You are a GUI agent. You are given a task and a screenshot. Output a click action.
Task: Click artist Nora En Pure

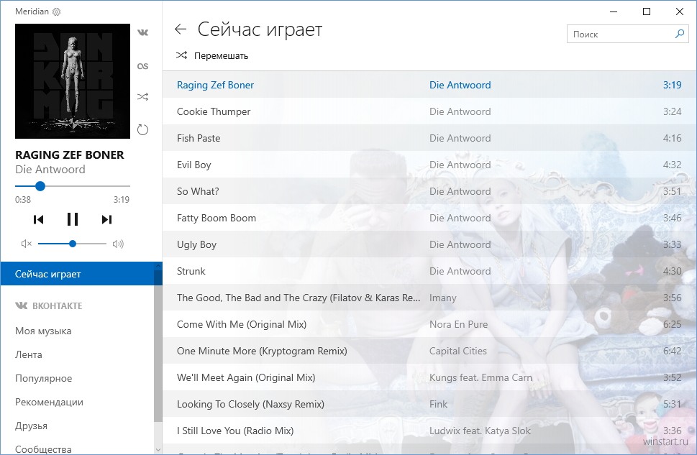click(458, 324)
